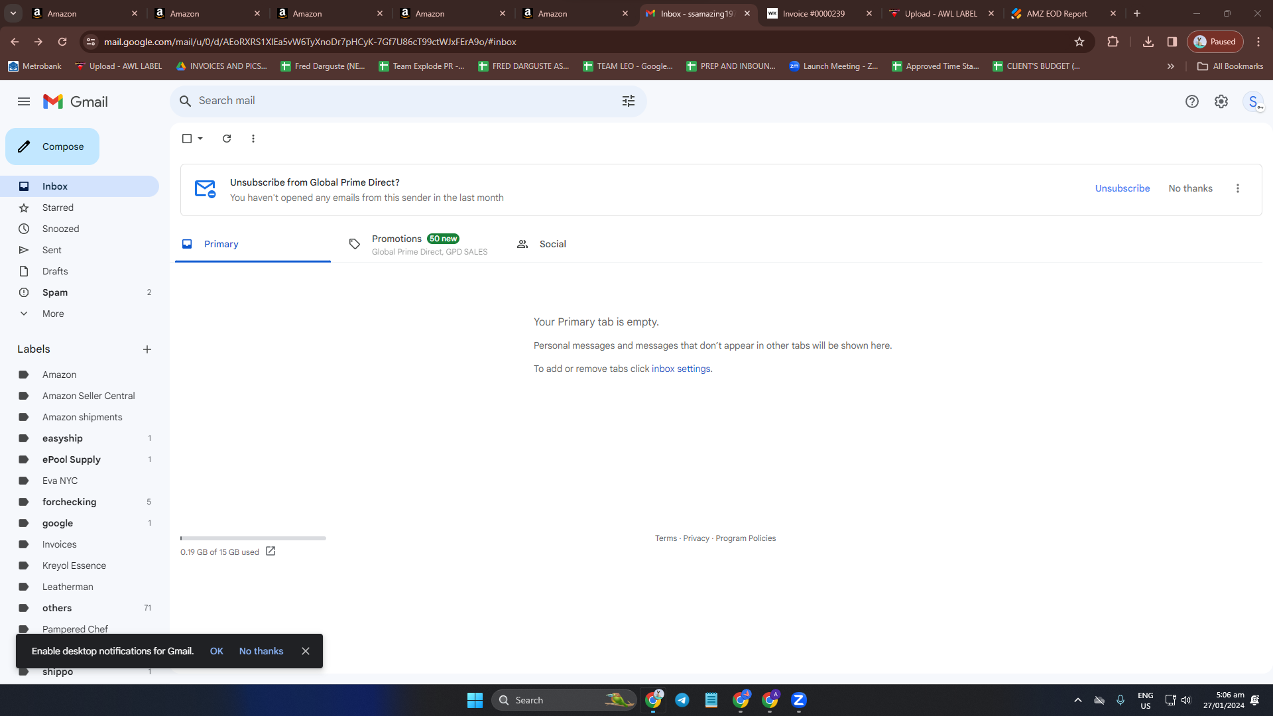1273x716 pixels.
Task: Bookmark this page with star icon
Action: click(1079, 42)
